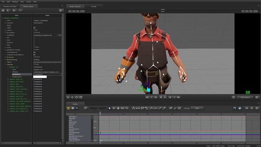Viewport: 261px width, 147px height.
Task: Click the Element Viewer settings gear icon
Action: tap(61, 11)
